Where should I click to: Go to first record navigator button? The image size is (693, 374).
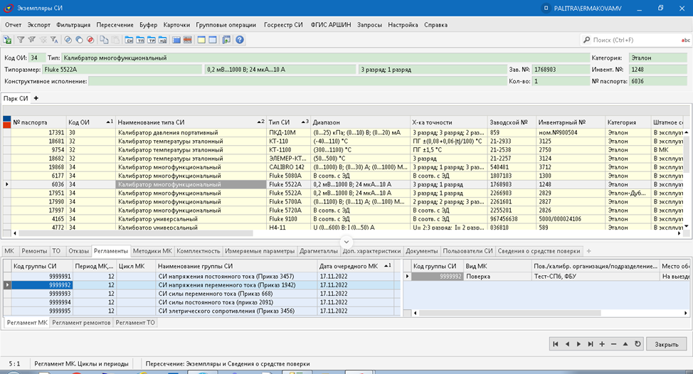556,344
